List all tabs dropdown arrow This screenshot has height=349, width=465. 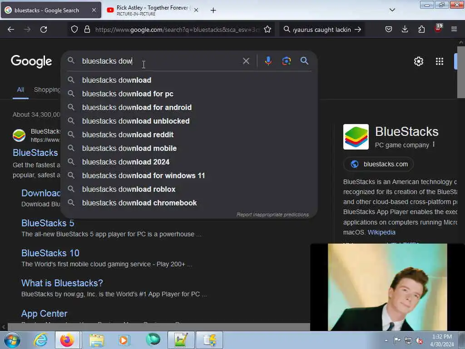(392, 10)
